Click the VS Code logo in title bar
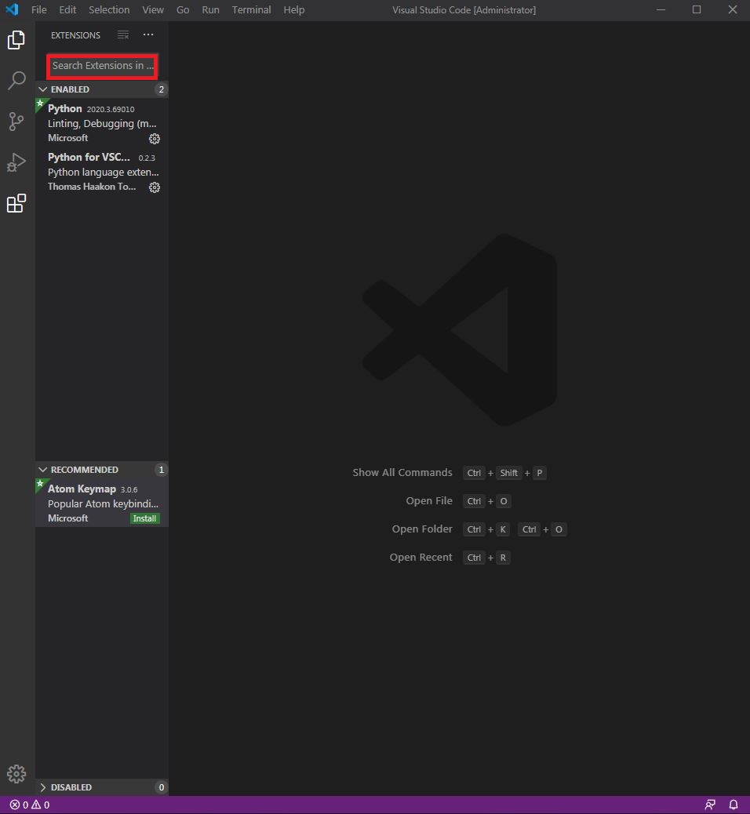This screenshot has height=814, width=750. tap(12, 9)
